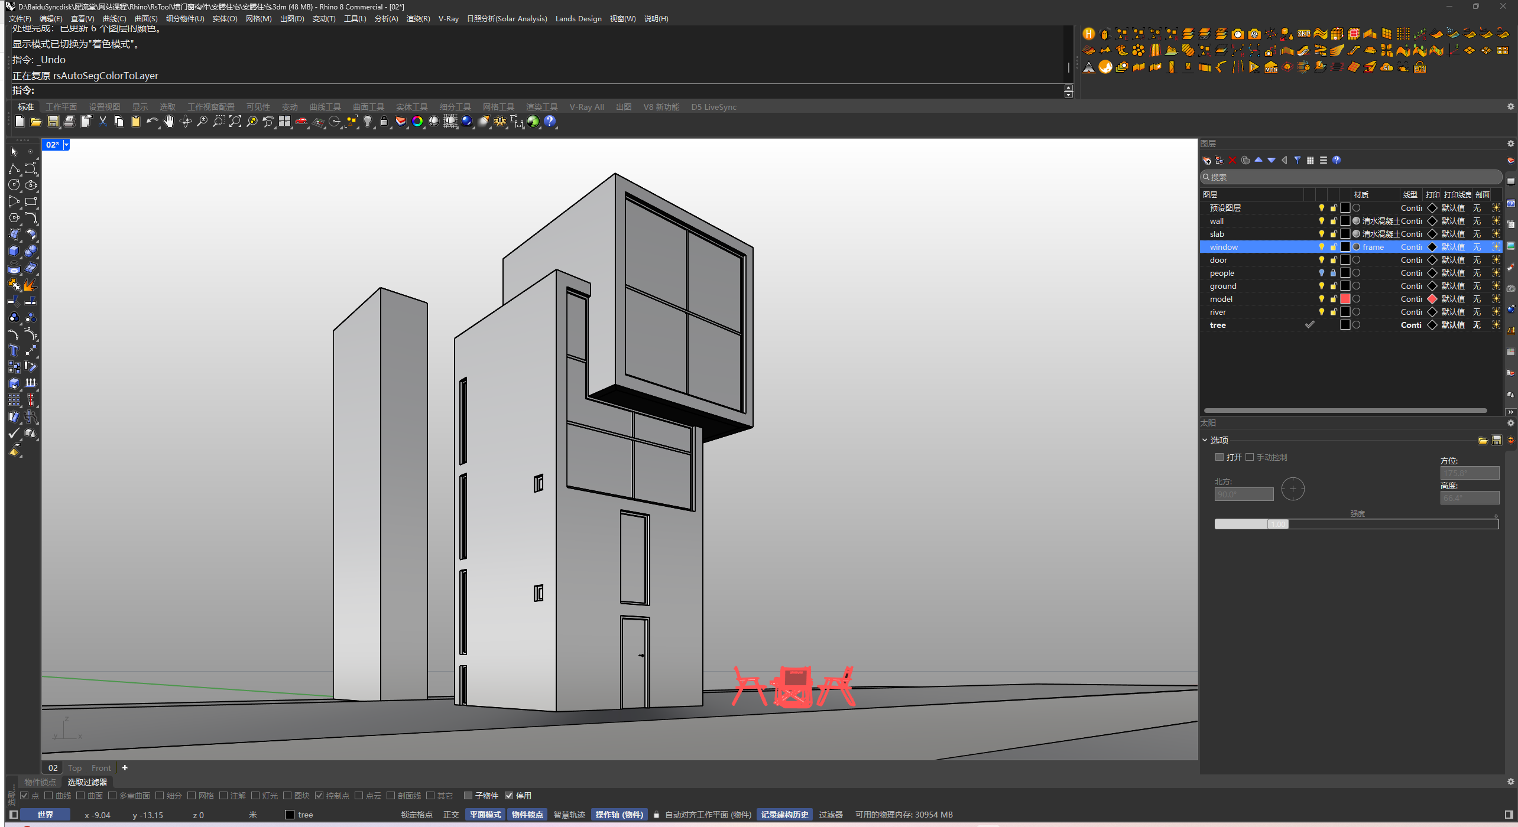Click the color wheel display icon
Screen dimensions: 1518x827
pyautogui.click(x=417, y=121)
